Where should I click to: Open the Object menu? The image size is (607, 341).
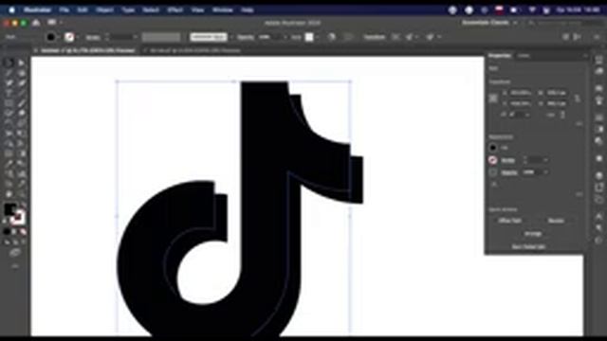point(104,9)
